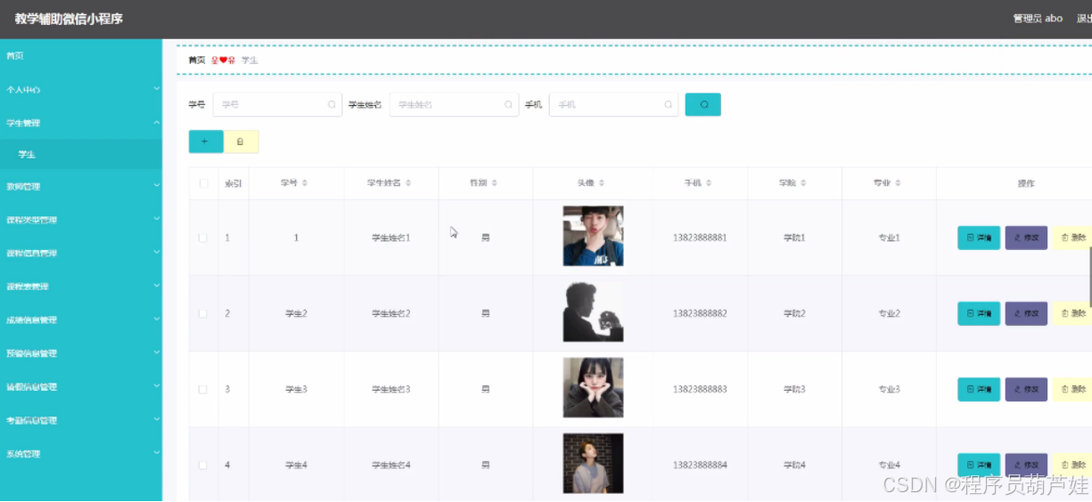
Task: Click 首页 breadcrumb link
Action: [x=196, y=60]
